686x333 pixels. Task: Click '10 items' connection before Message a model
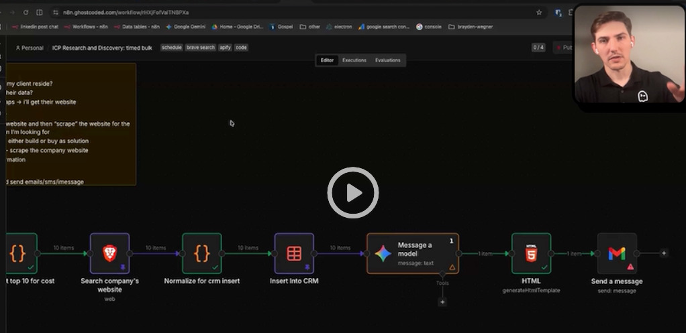(x=340, y=248)
